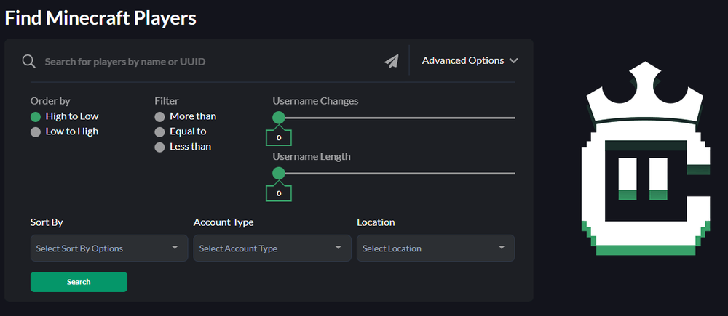Choose the More than filter
The width and height of the screenshot is (728, 316).
click(x=186, y=116)
